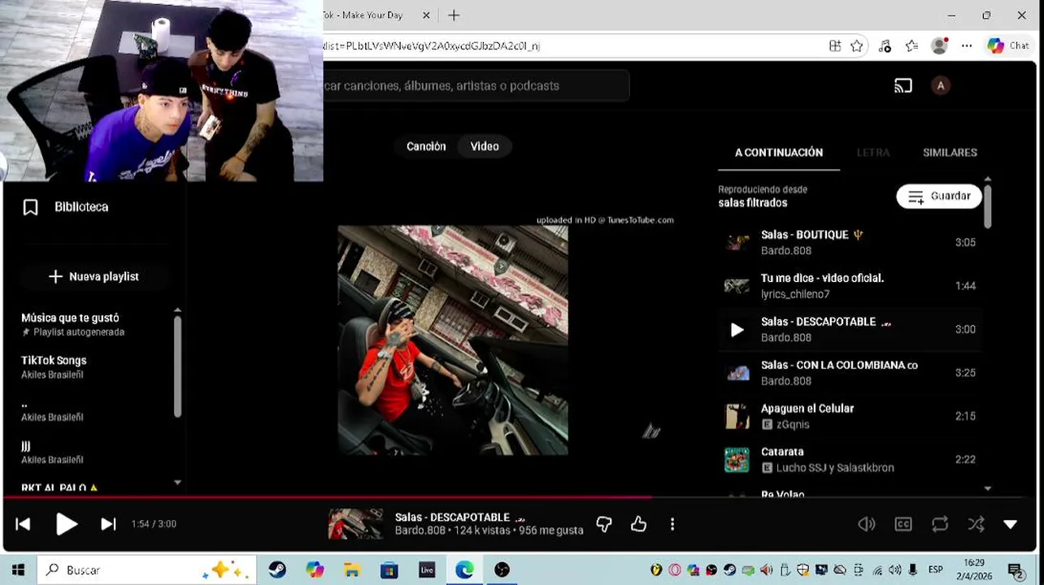Open Edge settings and more menu
The width and height of the screenshot is (1044, 585).
pos(966,46)
